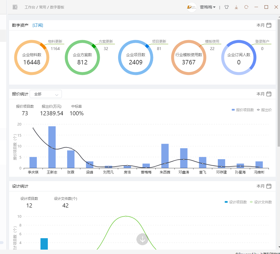Screen dimensions: 280x254
Task: Collapse the sidebar with the menu icon
Action: pyautogui.click(x=15, y=7)
